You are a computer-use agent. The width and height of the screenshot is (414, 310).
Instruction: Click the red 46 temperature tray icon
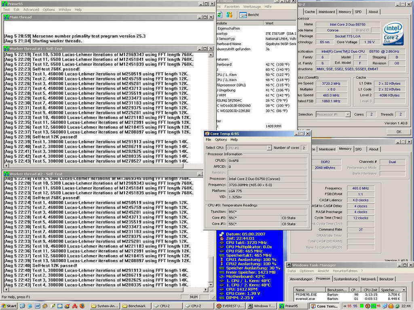pyautogui.click(x=378, y=306)
